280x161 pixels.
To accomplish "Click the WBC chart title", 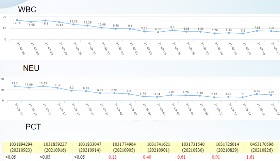I will (27, 10).
